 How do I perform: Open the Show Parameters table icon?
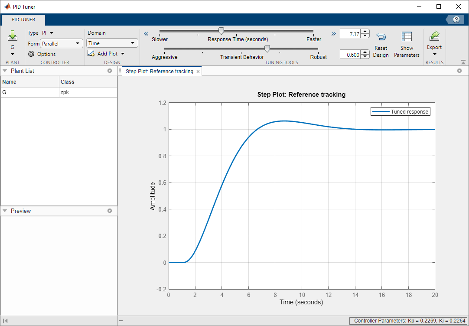tap(407, 37)
